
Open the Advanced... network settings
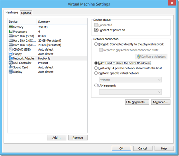(x=161, y=102)
